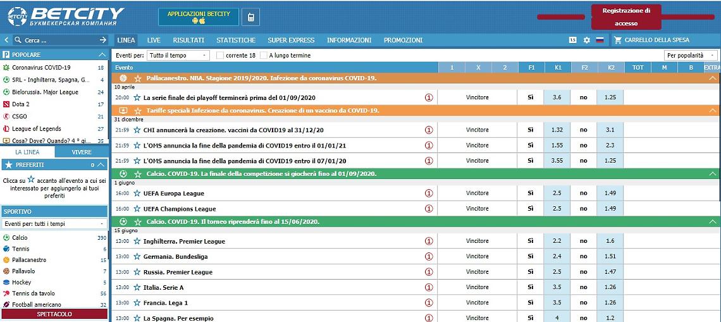Click the search magnifier icon
The height and width of the screenshot is (322, 721).
point(18,40)
